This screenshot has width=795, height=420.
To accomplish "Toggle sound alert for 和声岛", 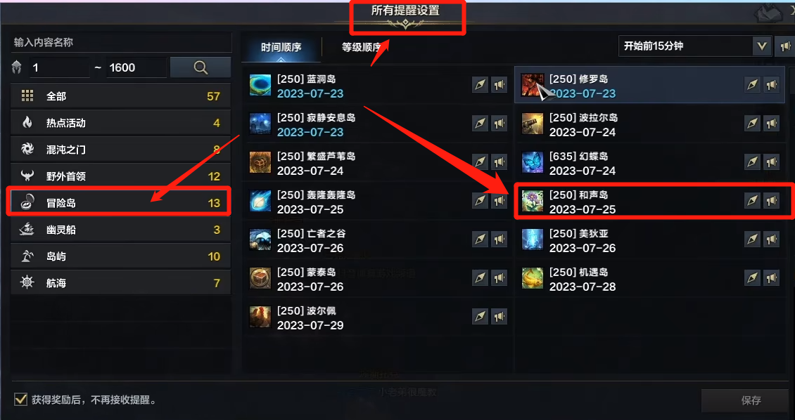I will (x=771, y=200).
